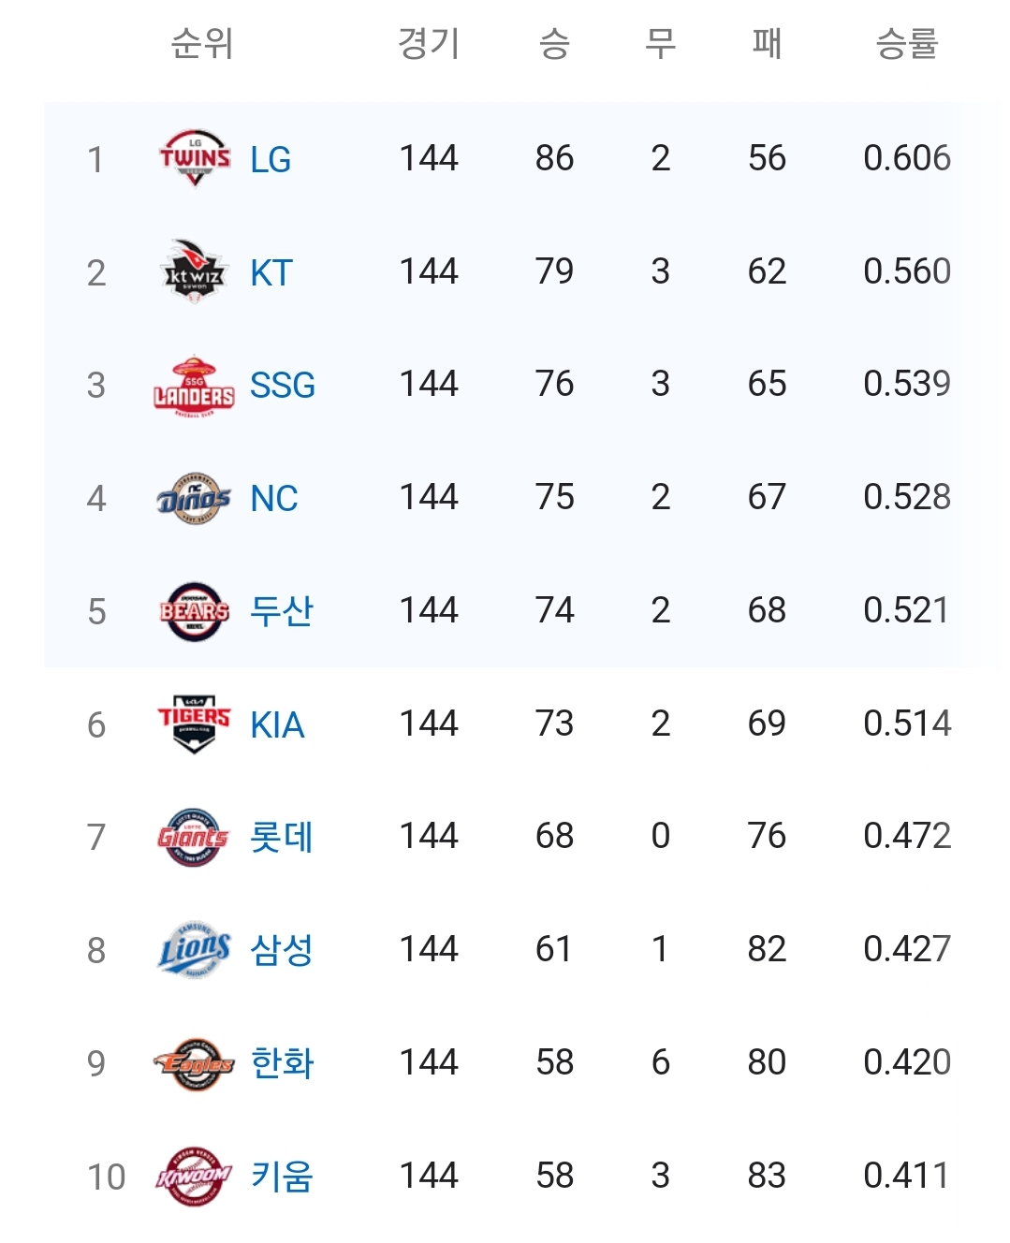1010x1243 pixels.
Task: Open the 두산 team link
Action: [x=281, y=611]
